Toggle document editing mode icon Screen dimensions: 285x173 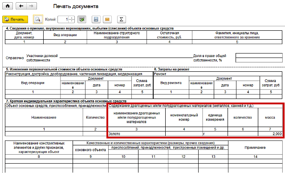pos(82,19)
